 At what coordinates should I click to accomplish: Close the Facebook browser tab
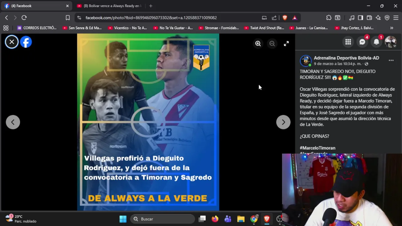click(x=67, y=6)
